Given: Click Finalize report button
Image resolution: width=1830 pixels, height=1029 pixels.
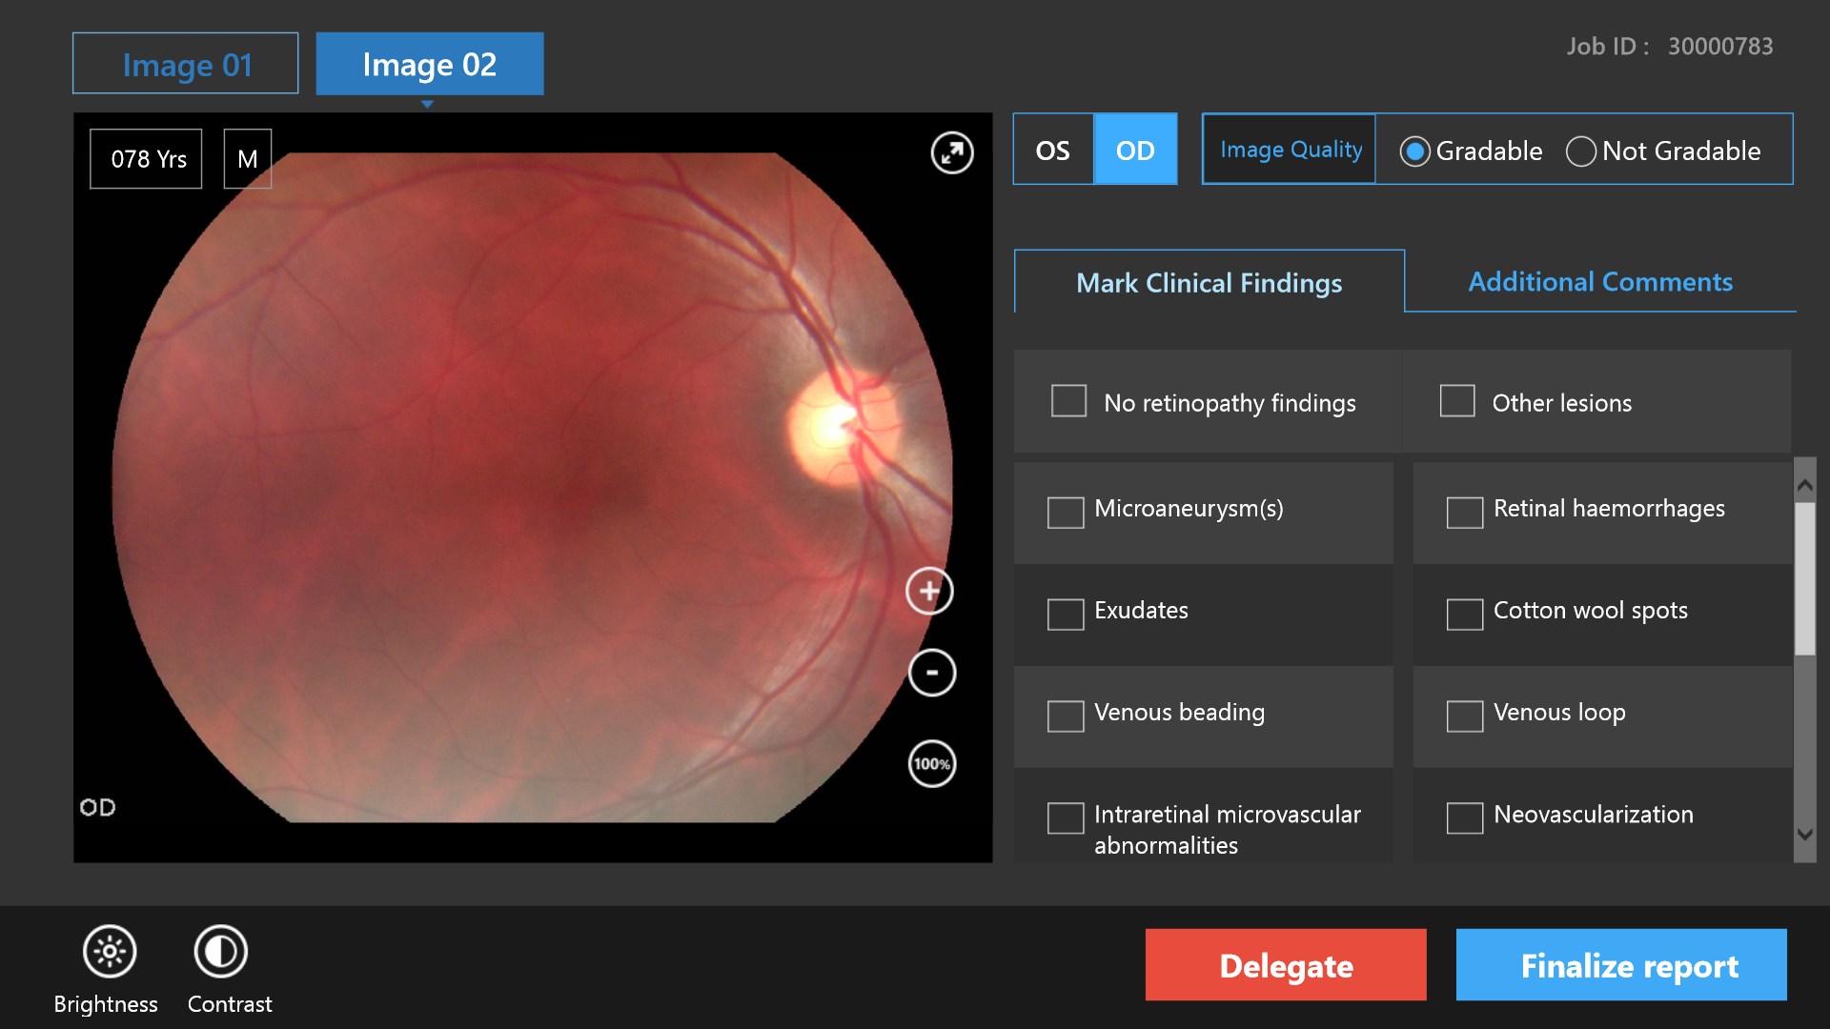Looking at the screenshot, I should pyautogui.click(x=1620, y=964).
